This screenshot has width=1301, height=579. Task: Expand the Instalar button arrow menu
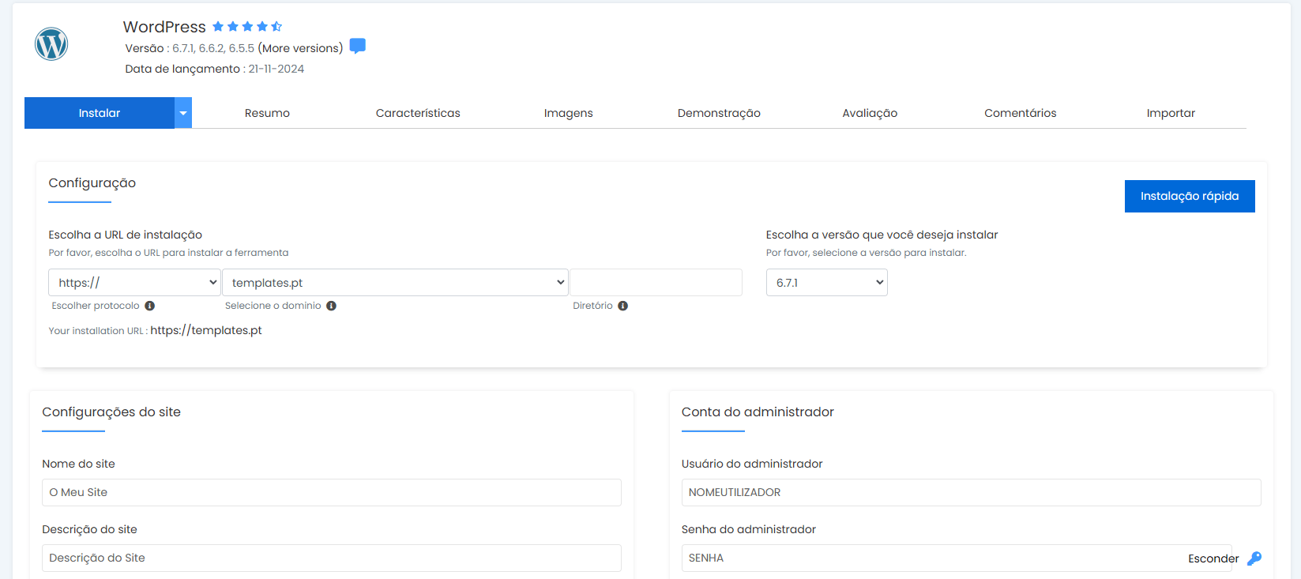(x=183, y=113)
